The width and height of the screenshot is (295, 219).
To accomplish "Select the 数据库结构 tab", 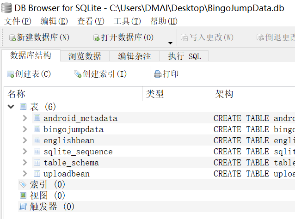I will click(x=31, y=55).
